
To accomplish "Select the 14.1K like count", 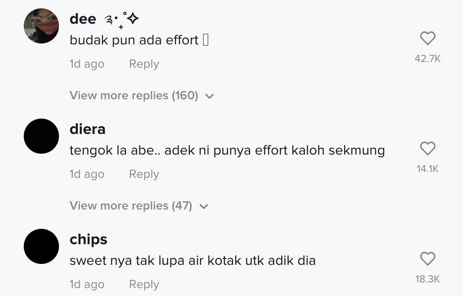I will point(427,169).
